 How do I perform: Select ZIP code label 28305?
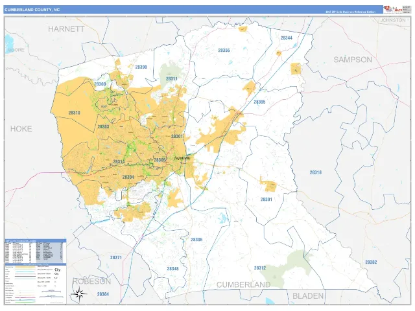point(160,160)
